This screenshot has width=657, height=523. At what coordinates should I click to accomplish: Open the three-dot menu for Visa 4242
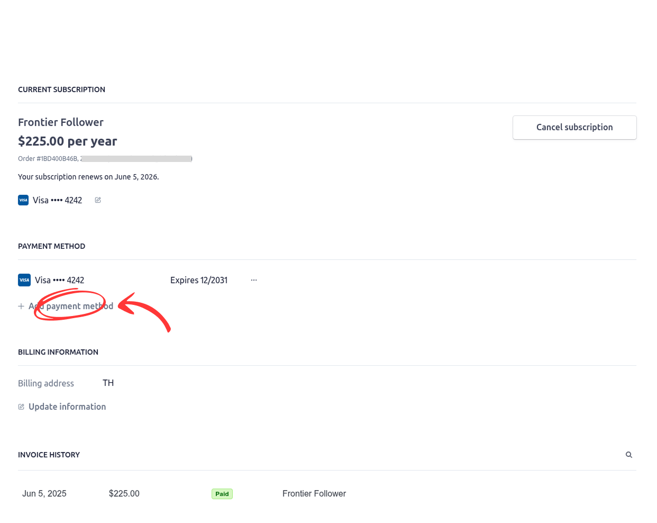click(x=254, y=280)
